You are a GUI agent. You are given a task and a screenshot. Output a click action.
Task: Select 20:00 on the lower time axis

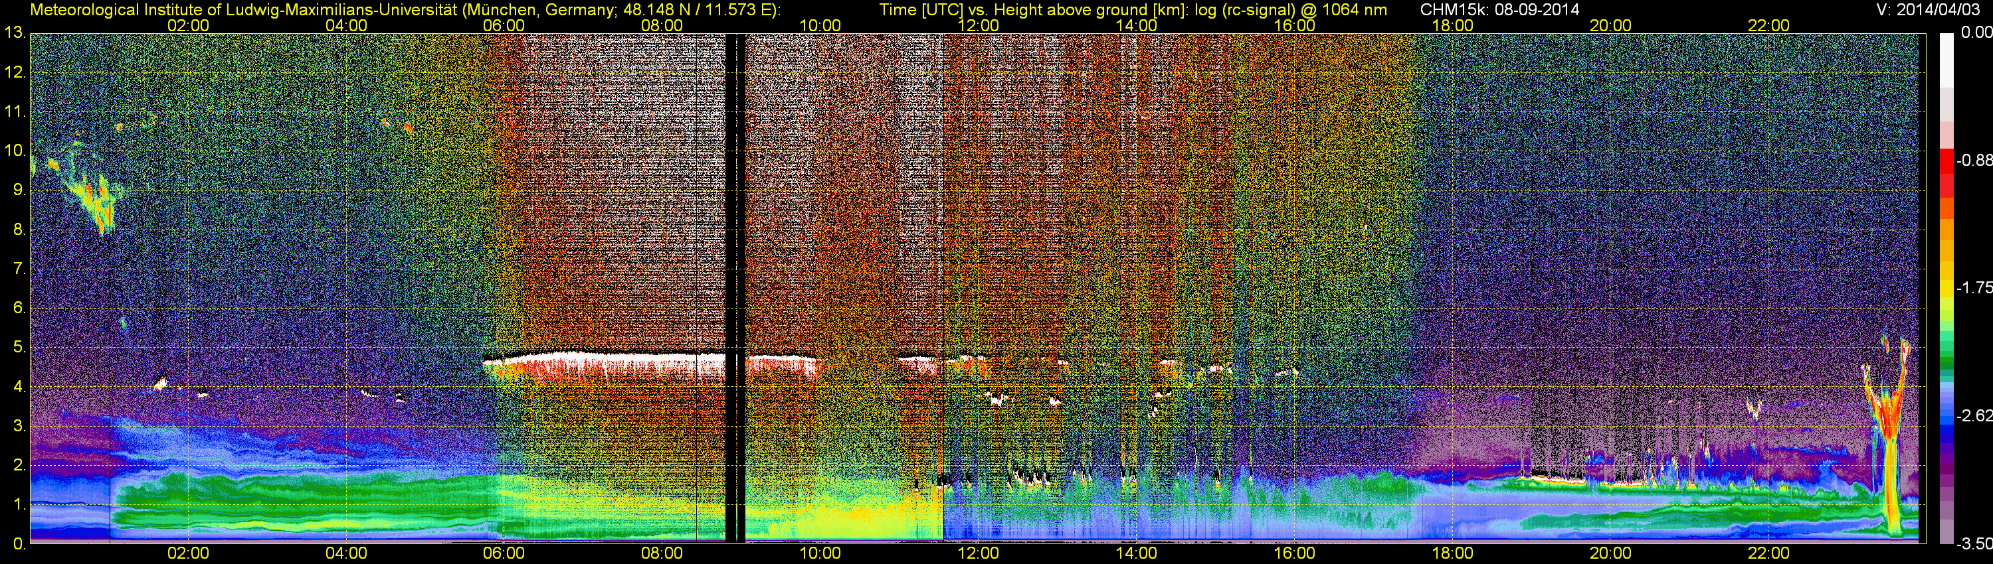1611,554
